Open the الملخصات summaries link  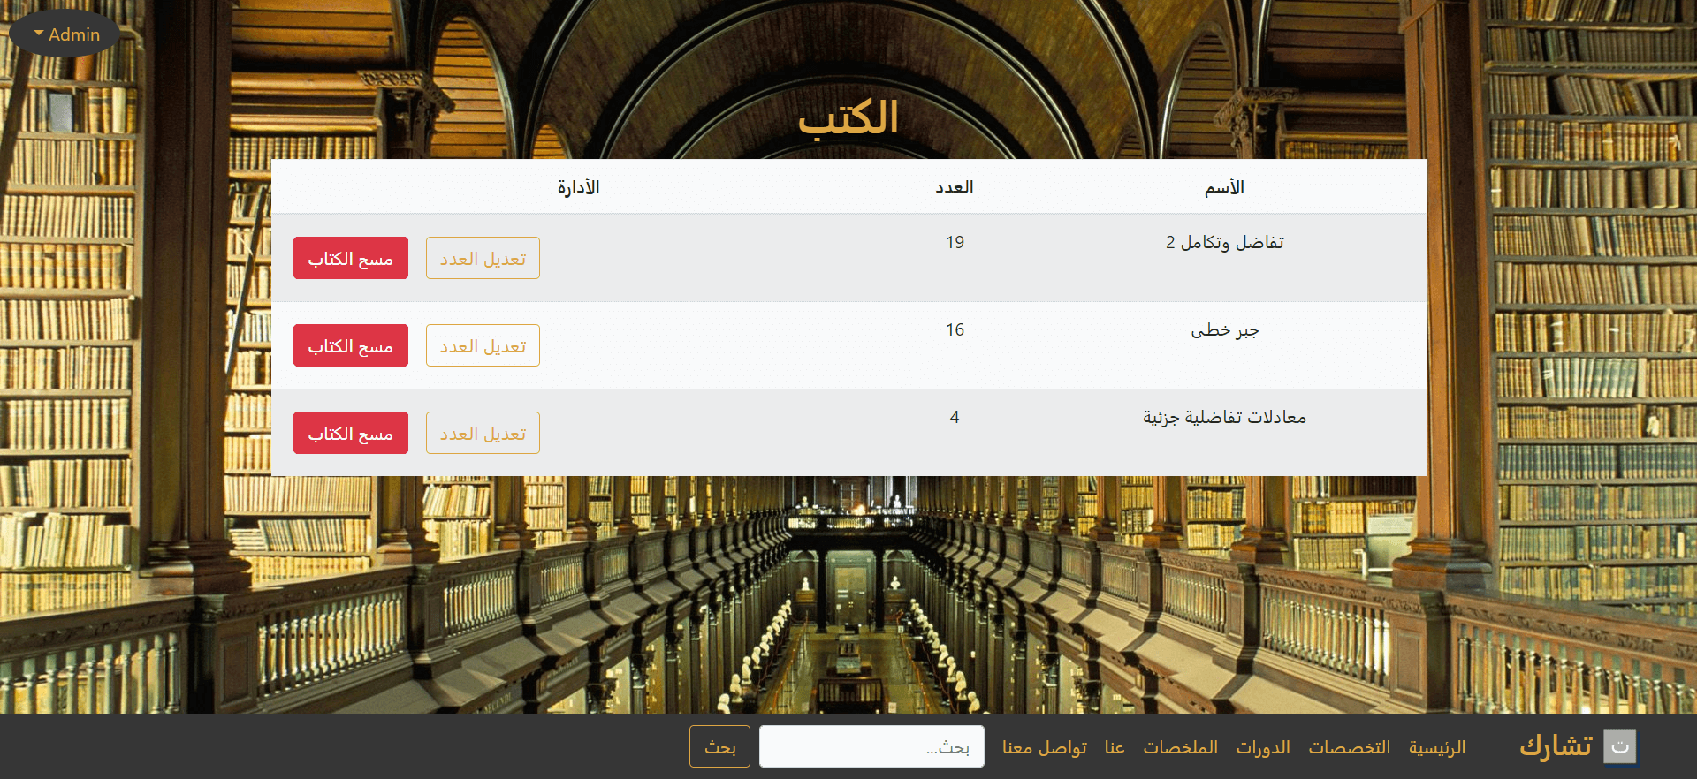tap(1180, 747)
